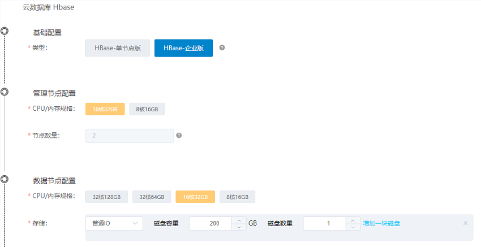Click the 基础配置 step circle marker
481x247 pixels.
tap(5, 31)
